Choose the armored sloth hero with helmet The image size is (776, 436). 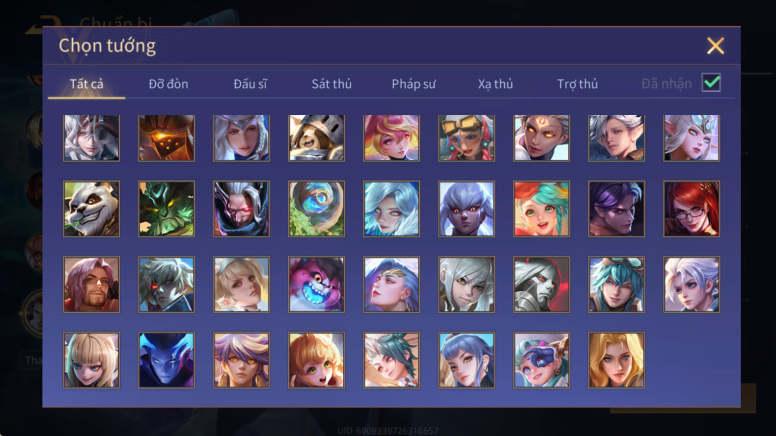tap(316, 138)
